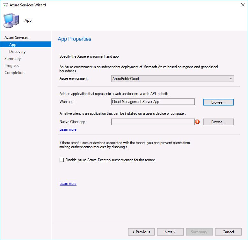The height and width of the screenshot is (240, 248).
Task: Click the grayed-out Summary button
Action: [199, 232]
